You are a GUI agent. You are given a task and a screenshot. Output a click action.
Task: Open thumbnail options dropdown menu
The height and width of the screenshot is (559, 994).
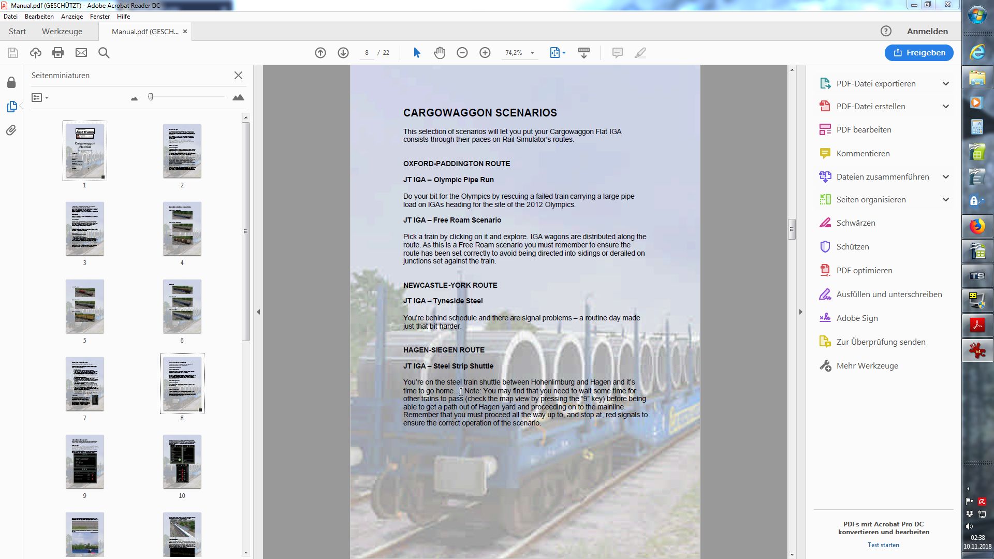(x=40, y=97)
